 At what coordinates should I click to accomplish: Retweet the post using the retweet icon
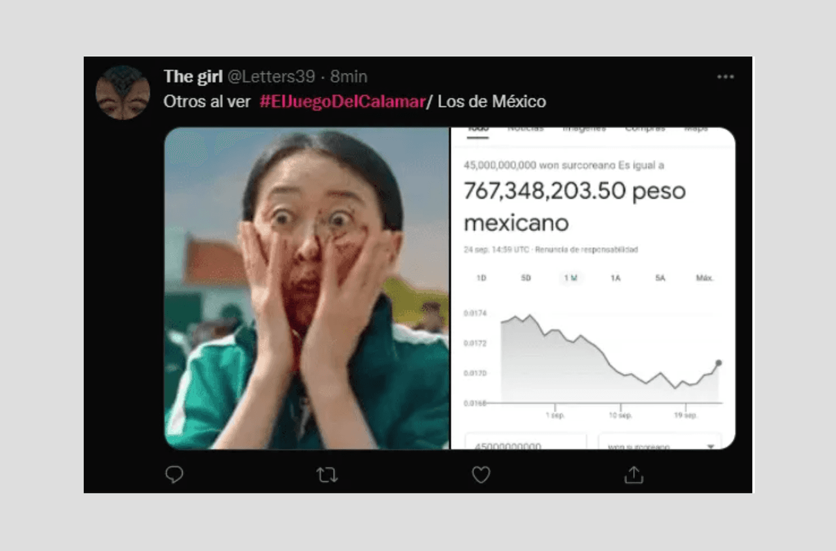pyautogui.click(x=327, y=475)
